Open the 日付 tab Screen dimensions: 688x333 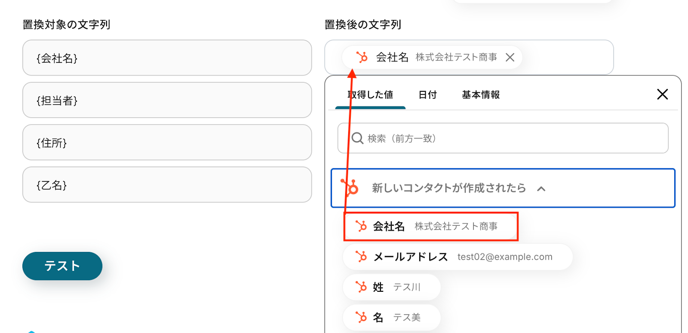pyautogui.click(x=427, y=95)
